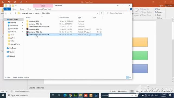Click lyprary in the address path

(37, 13)
